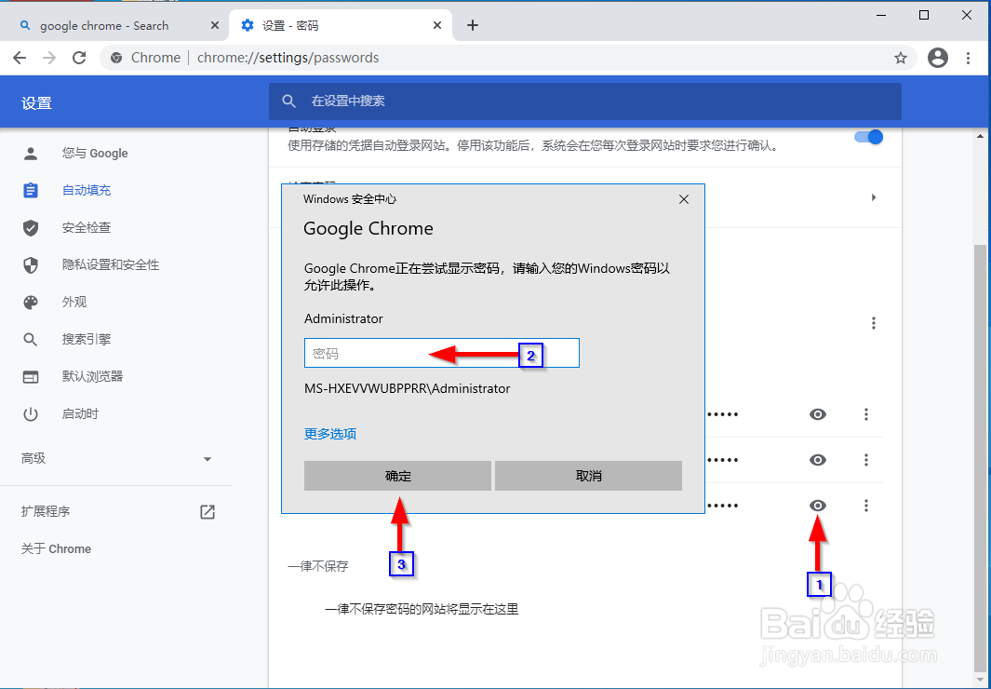Confirm with the "确定" button
Screen dimensions: 991x689
pyautogui.click(x=397, y=476)
